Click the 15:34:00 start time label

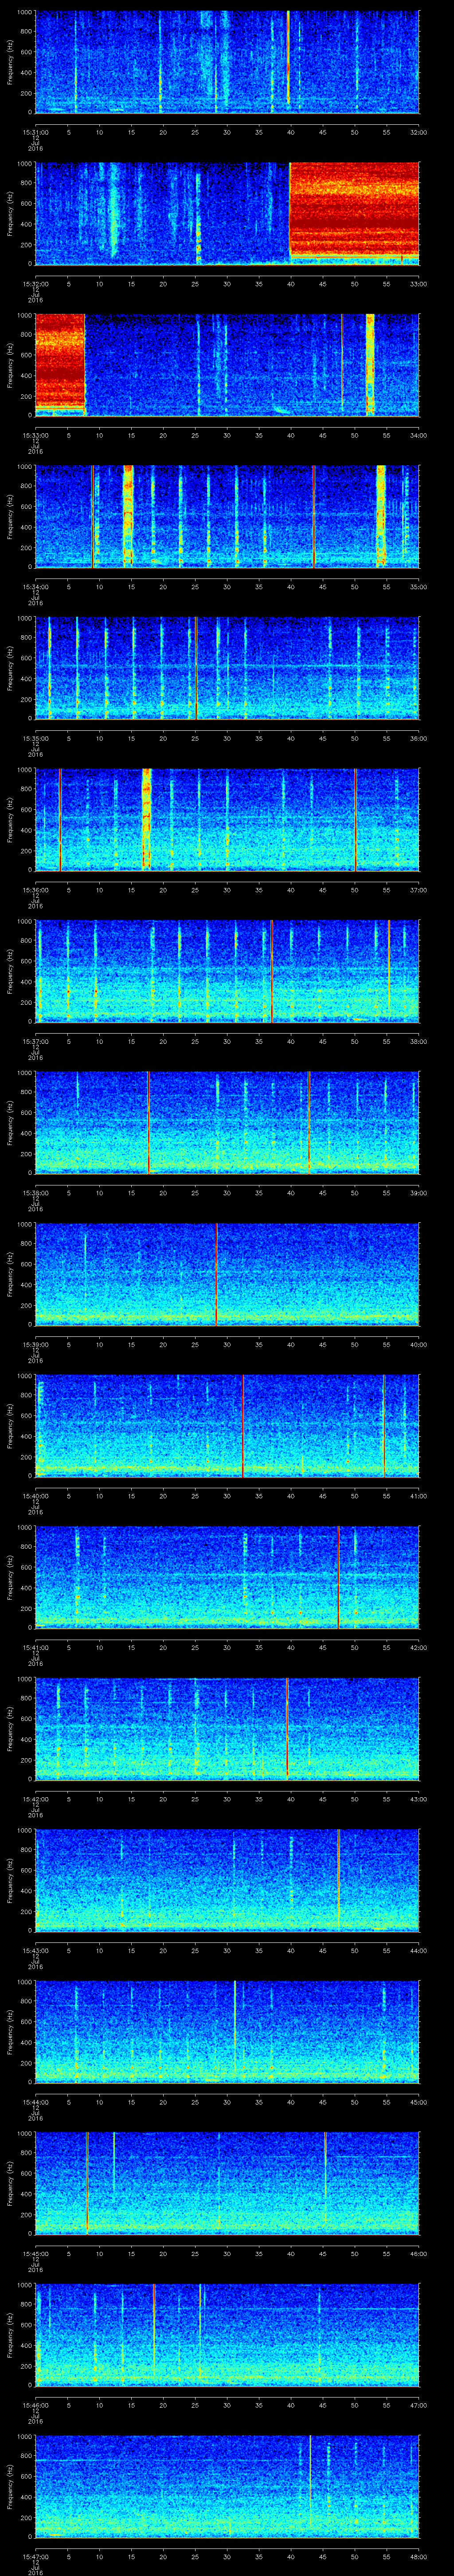[36, 587]
